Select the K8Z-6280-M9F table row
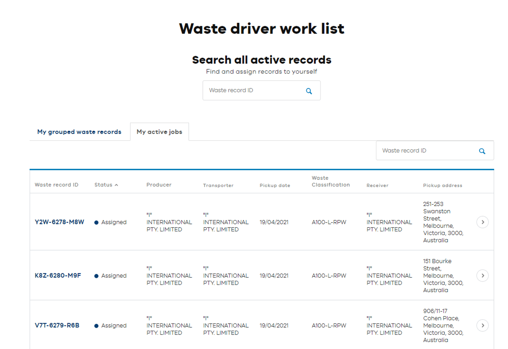The width and height of the screenshot is (508, 349). pos(247,276)
